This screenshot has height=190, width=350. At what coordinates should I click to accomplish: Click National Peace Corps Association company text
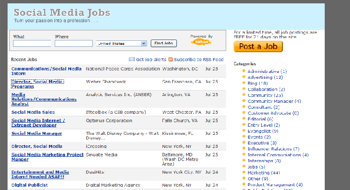click(123, 69)
